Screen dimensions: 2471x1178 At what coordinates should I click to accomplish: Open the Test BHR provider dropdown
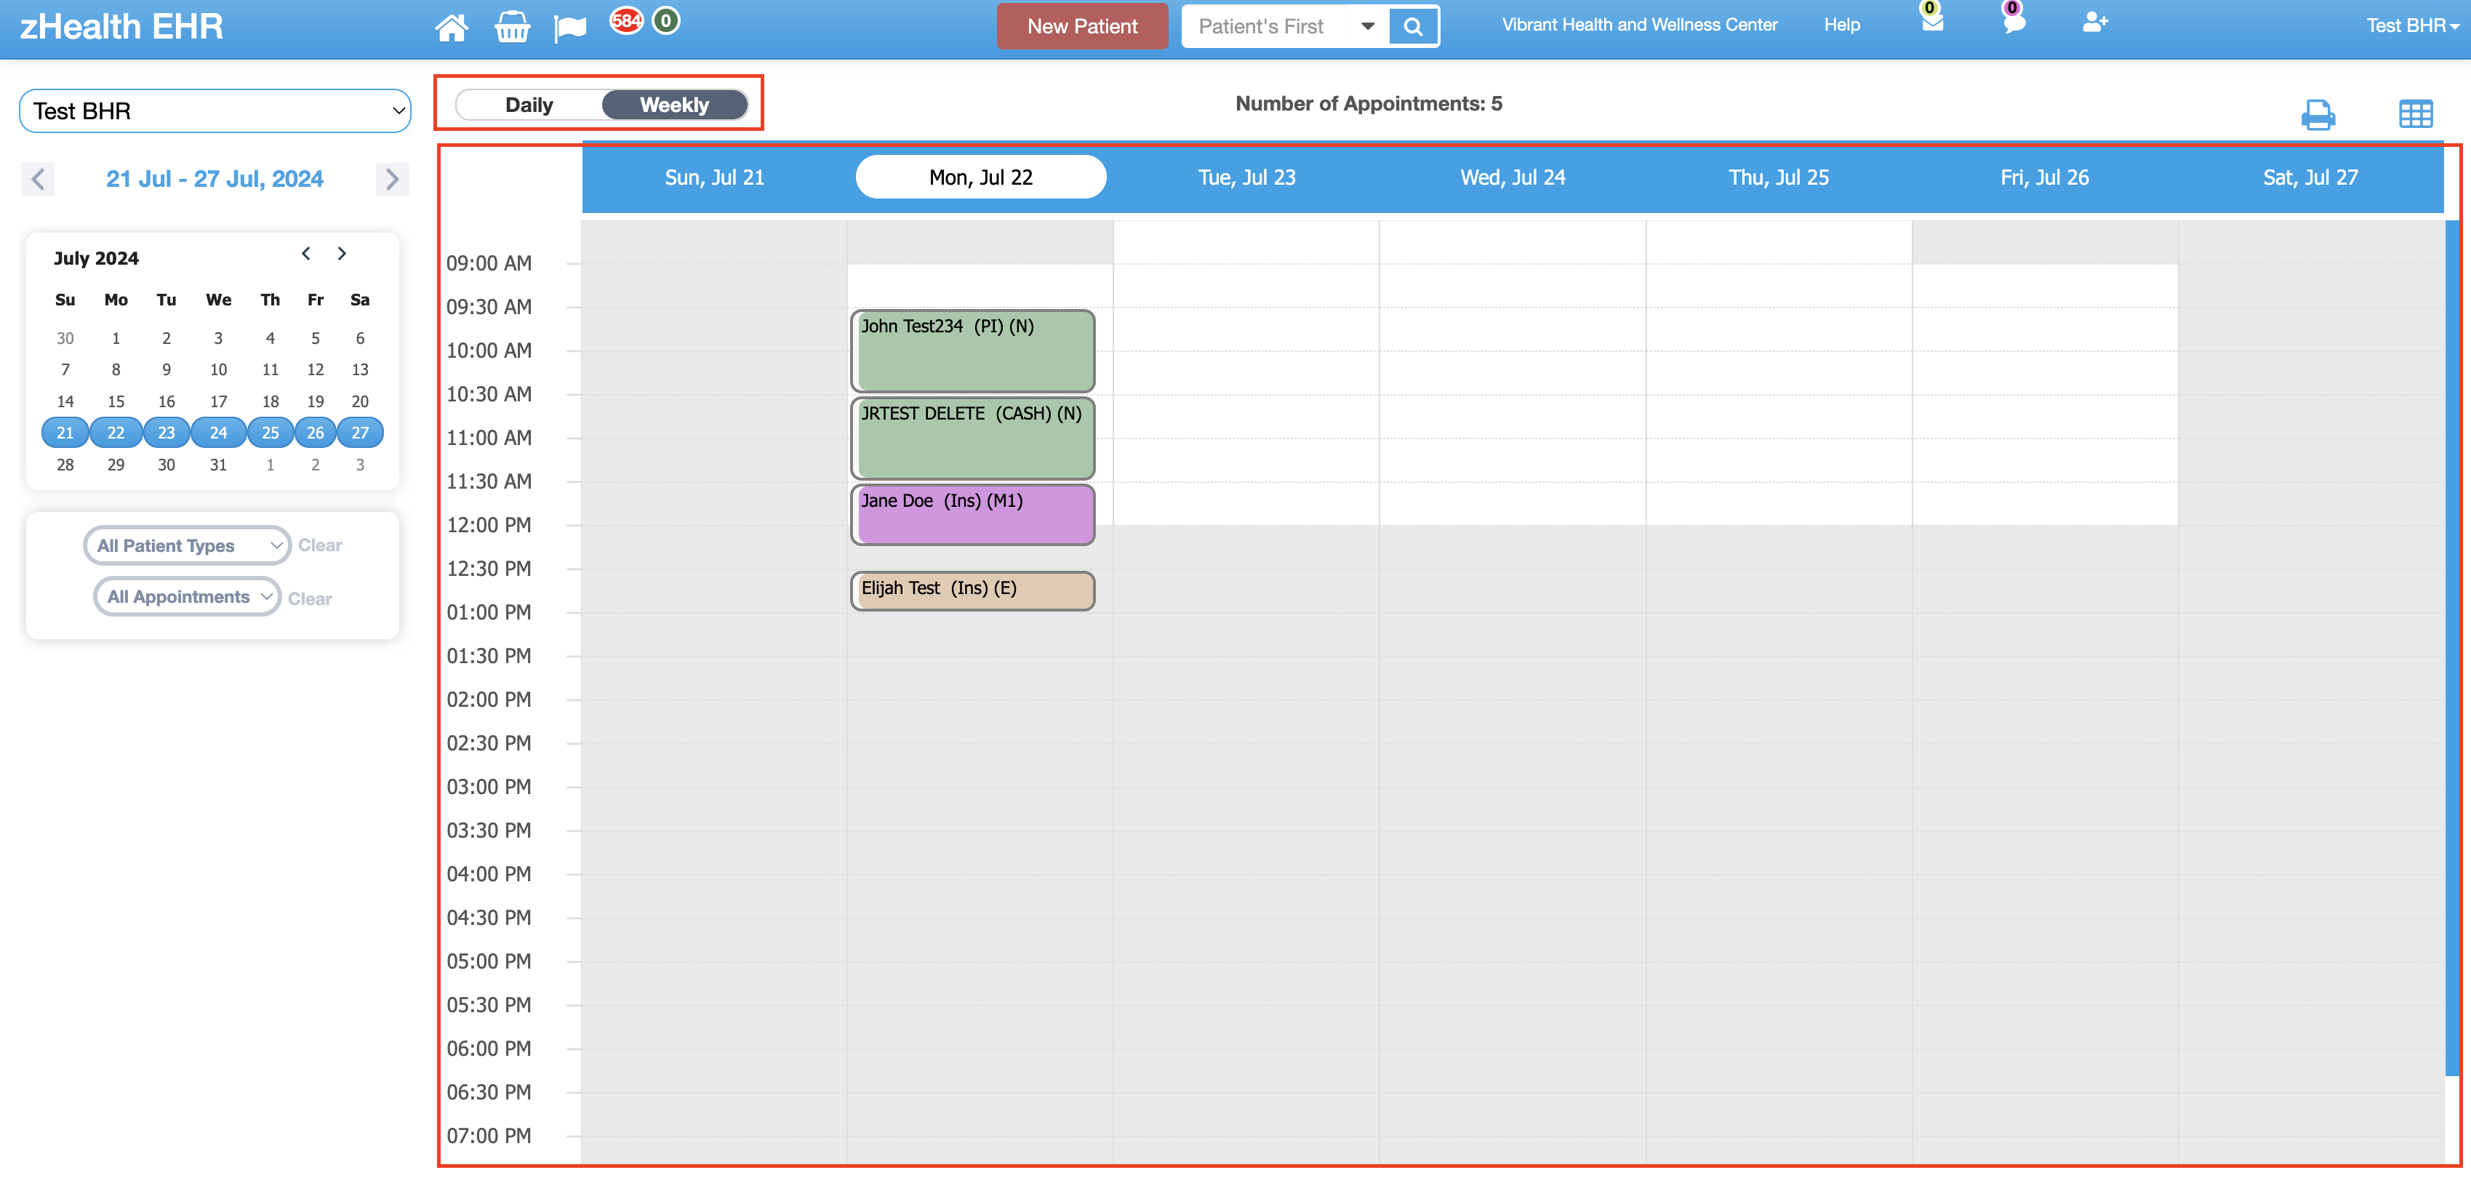point(215,111)
